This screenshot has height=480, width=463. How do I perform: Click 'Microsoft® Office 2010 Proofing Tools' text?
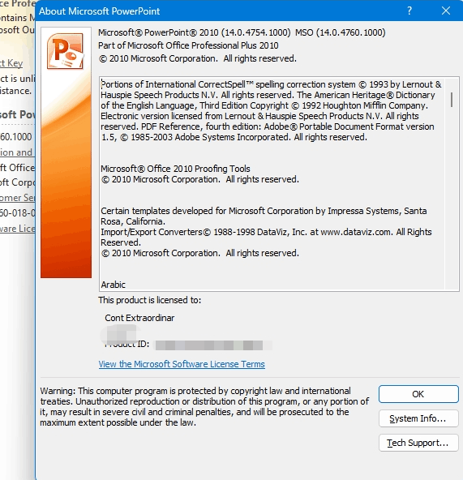point(175,169)
